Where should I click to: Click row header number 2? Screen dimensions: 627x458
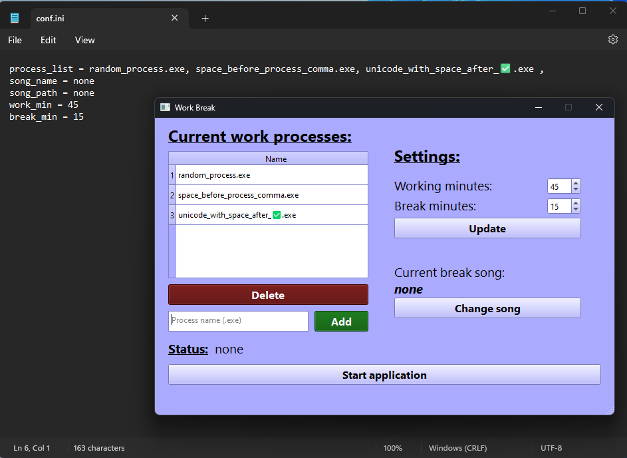click(172, 195)
